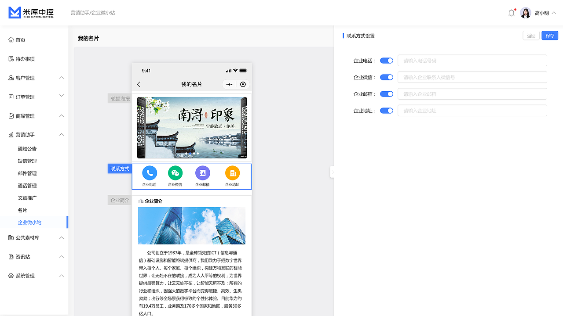Tap the 企业地址 location icon in preview
This screenshot has height=316, width=563.
tap(232, 173)
